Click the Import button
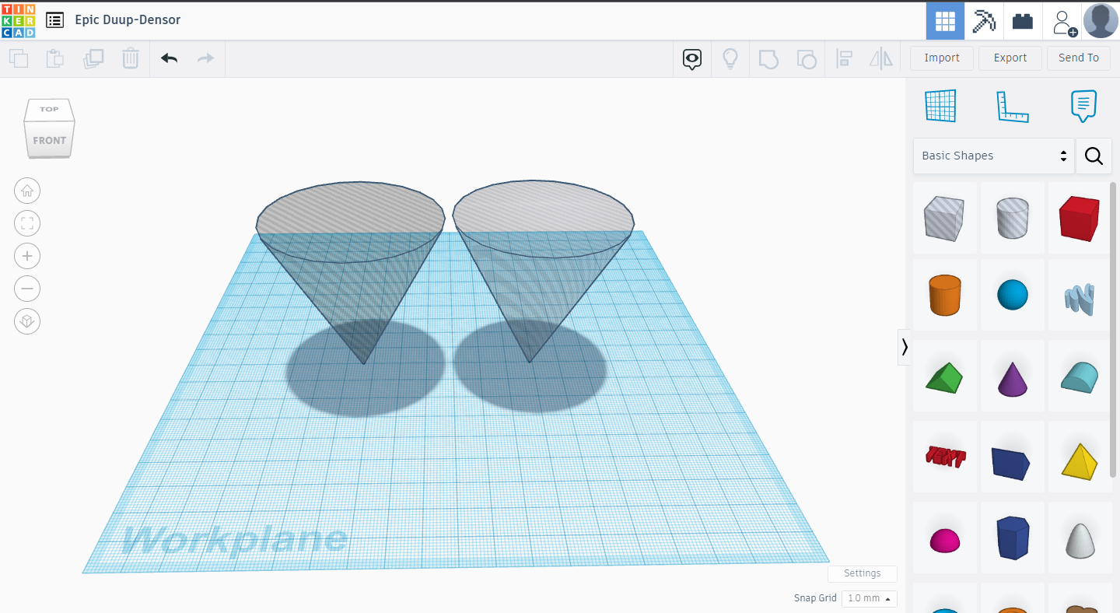 point(942,58)
